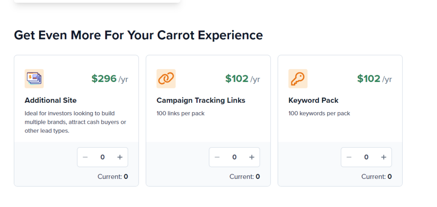Select the Keyword Pack title
The image size is (437, 207).
coord(313,100)
